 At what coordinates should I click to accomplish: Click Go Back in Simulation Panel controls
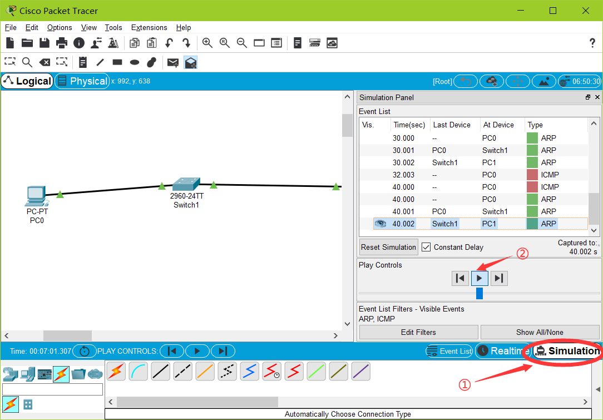pyautogui.click(x=460, y=278)
